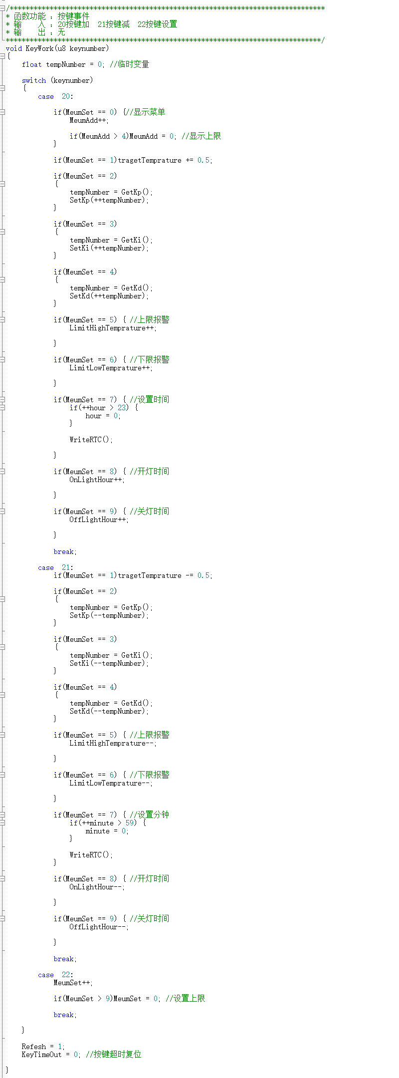Click the 'tragetTemprature += 0.5;' statement
Screen dimensions: 399x1078
click(x=165, y=160)
